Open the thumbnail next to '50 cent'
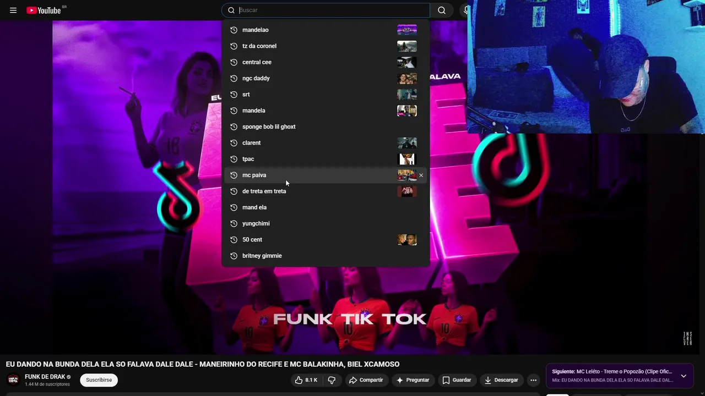 pos(407,240)
